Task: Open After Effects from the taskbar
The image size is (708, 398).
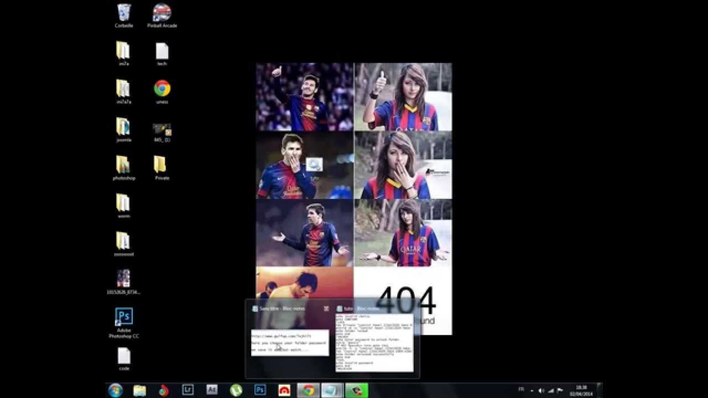Action: 212,390
